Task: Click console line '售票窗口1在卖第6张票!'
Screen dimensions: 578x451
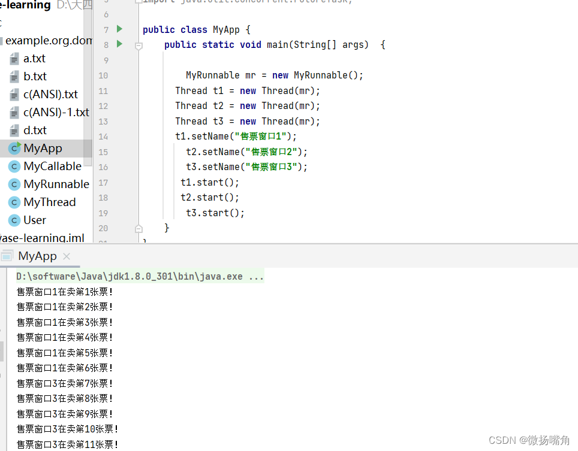Action: click(x=65, y=368)
